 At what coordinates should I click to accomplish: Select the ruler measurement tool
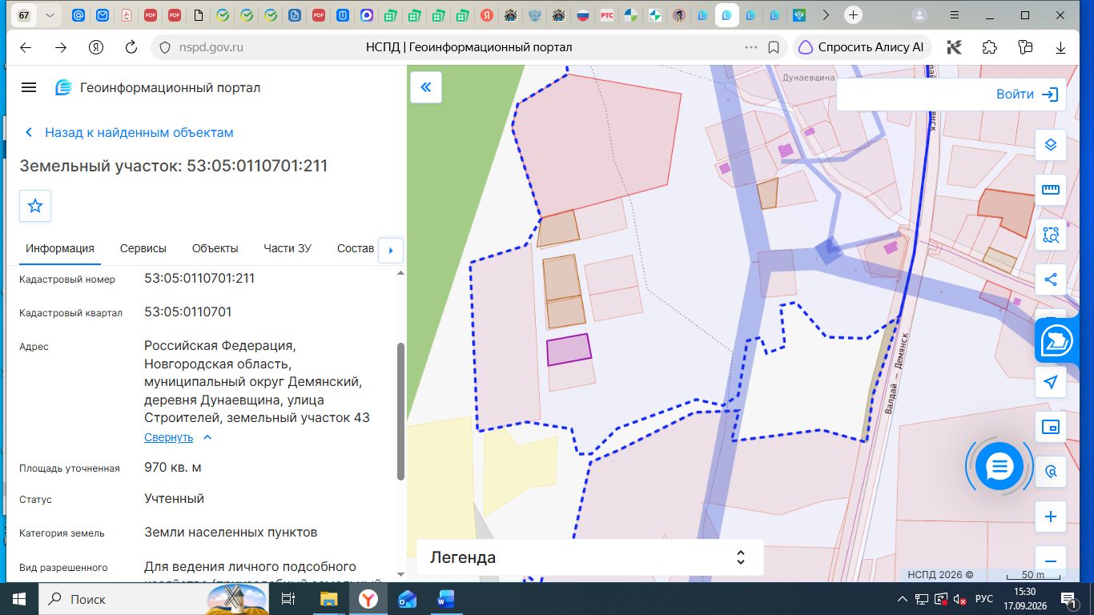click(1051, 190)
